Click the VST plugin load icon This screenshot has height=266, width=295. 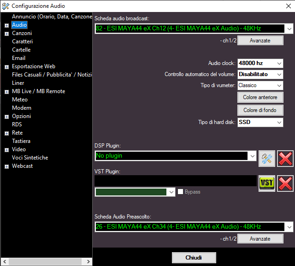tap(266, 183)
